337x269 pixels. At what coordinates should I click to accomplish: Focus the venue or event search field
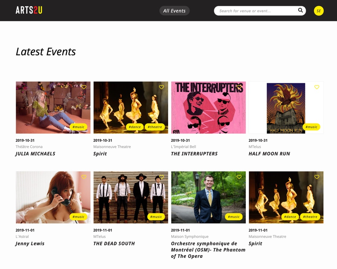[x=257, y=11]
